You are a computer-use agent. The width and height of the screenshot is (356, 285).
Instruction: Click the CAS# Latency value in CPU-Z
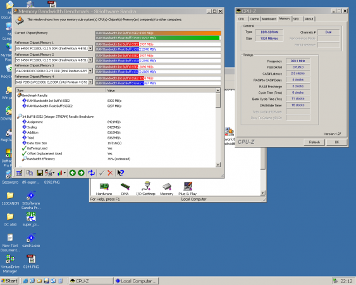pos(298,73)
